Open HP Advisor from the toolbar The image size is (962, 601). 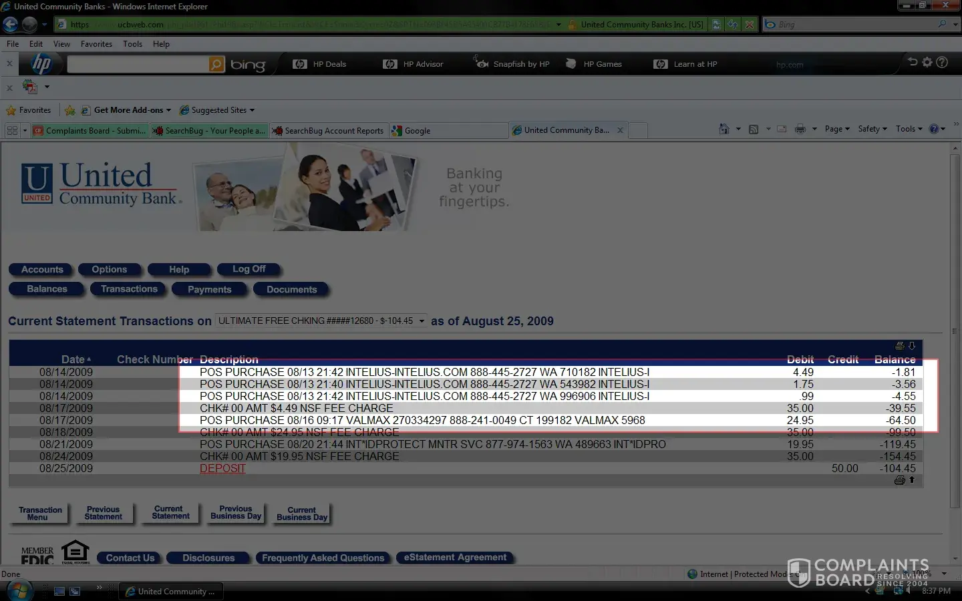pyautogui.click(x=414, y=64)
